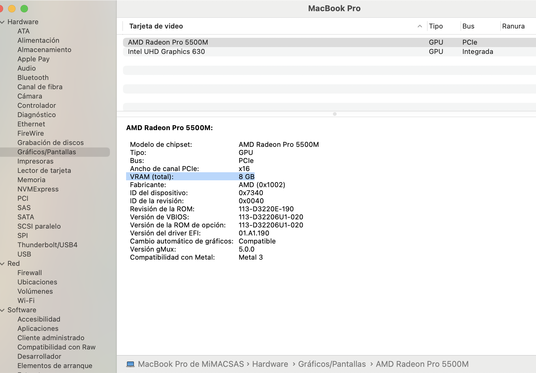The height and width of the screenshot is (373, 536).
Task: Open Alimentación in the sidebar
Action: coord(39,41)
